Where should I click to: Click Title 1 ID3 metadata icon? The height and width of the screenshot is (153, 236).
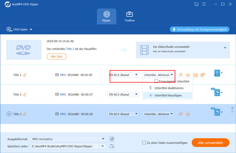coord(195,75)
